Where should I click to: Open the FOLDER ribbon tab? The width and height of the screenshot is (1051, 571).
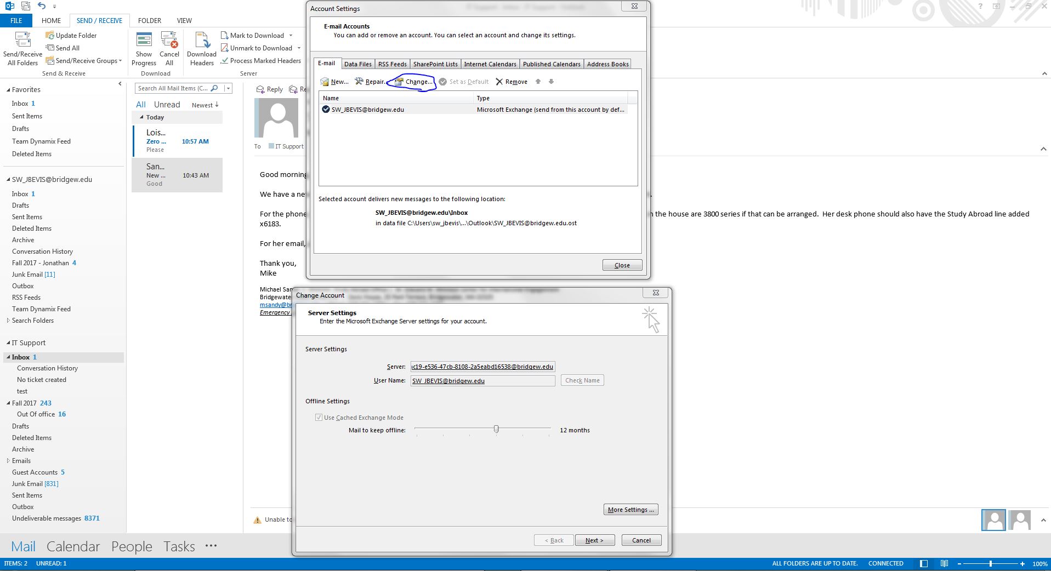click(149, 20)
